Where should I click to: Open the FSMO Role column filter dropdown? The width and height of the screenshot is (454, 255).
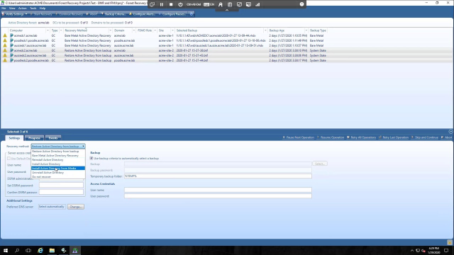155,30
